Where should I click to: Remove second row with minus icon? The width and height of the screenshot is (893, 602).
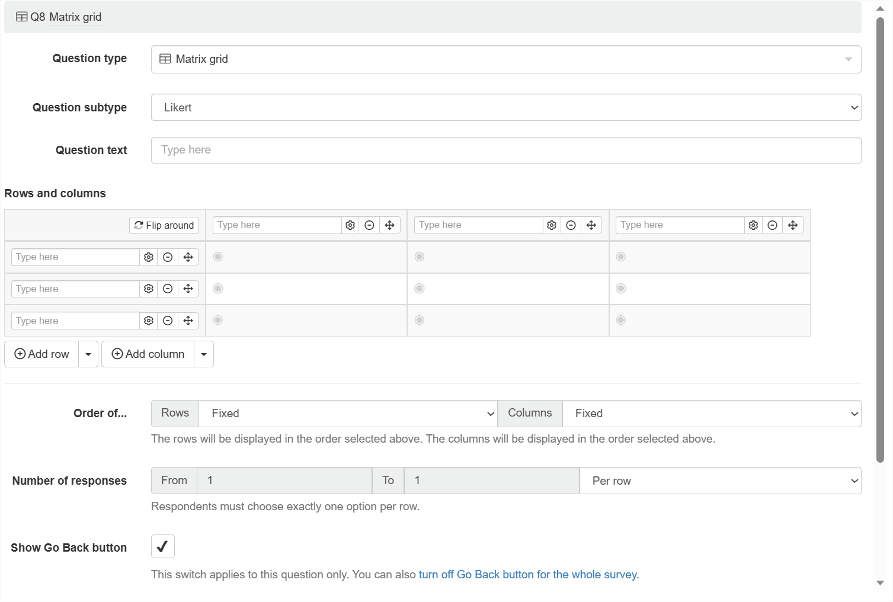(x=168, y=289)
